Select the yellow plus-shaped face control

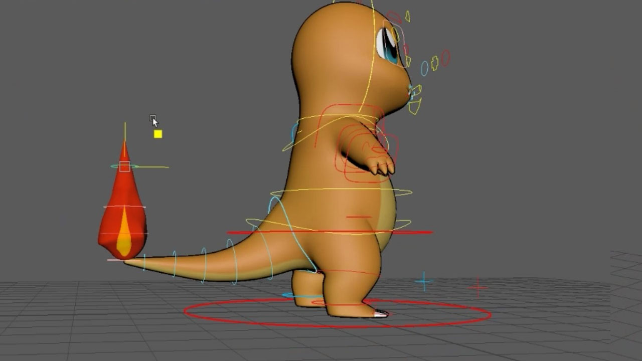(x=434, y=63)
